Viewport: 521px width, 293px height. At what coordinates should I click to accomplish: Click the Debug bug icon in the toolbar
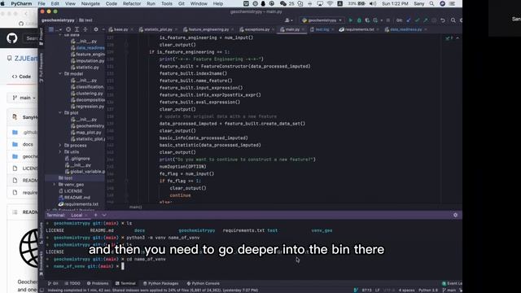click(x=359, y=20)
